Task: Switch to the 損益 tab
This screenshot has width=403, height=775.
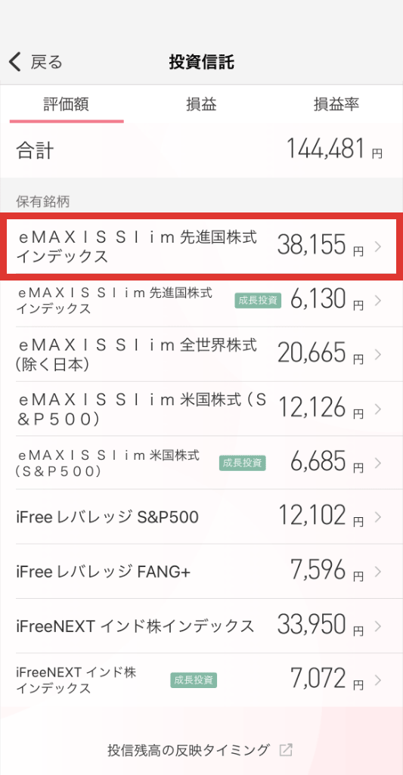Action: [x=201, y=104]
